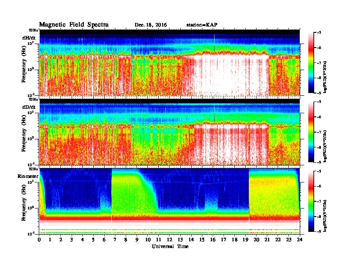Click the hour "13" tick label
Image resolution: width=357 pixels, height=275 pixels.
point(180,240)
